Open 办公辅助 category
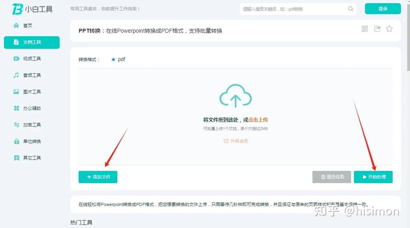 pos(32,108)
